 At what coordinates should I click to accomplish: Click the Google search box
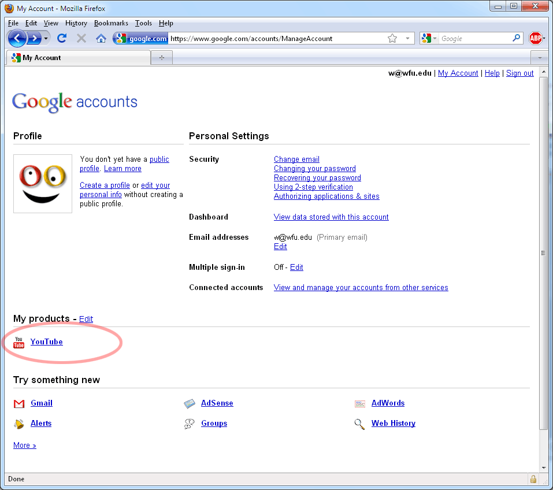pyautogui.click(x=475, y=39)
